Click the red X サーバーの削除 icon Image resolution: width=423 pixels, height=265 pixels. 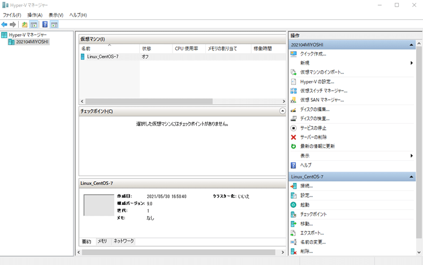(x=293, y=137)
